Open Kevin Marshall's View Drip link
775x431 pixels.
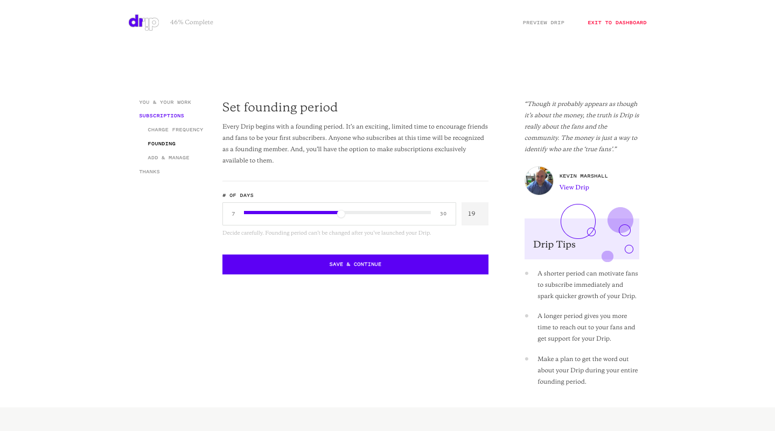(x=574, y=187)
